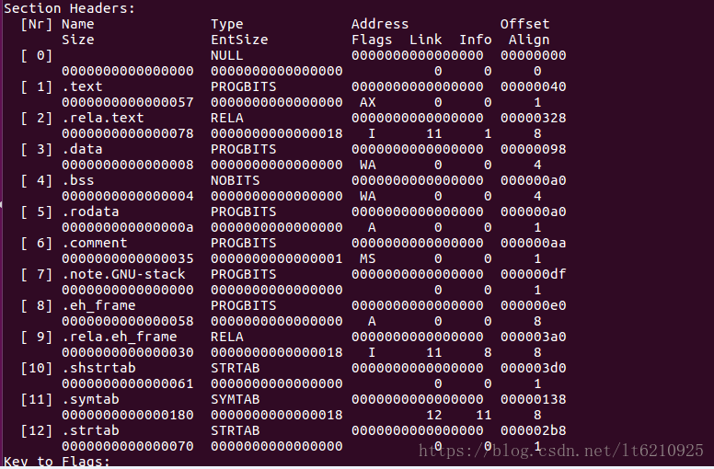
Task: Click offset value 000000e0
Action: click(534, 305)
